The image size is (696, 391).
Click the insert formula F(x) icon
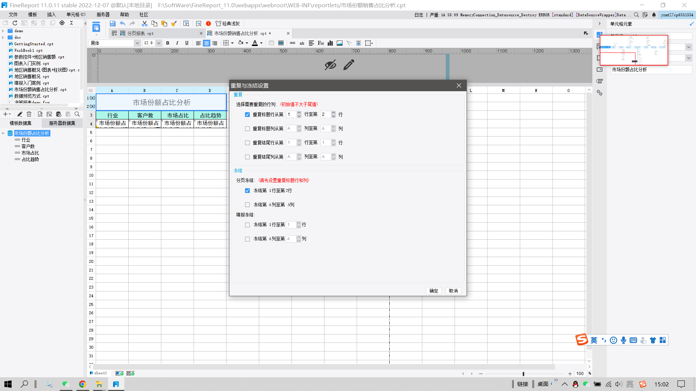pos(320,43)
